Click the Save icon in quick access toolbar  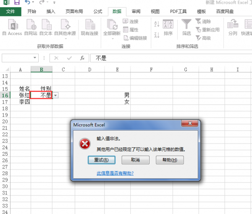tap(17, 2)
